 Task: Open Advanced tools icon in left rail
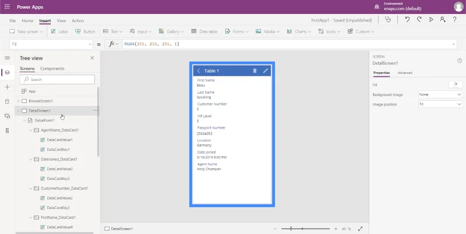point(7,130)
